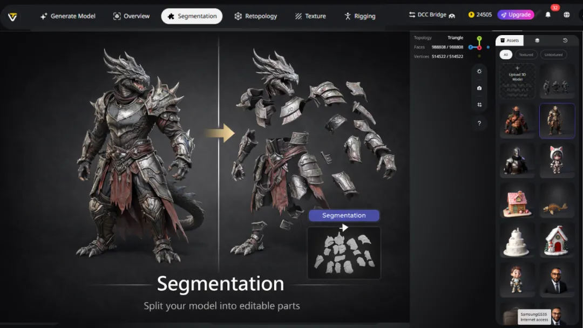Image resolution: width=583 pixels, height=328 pixels.
Task: Open the history clock icon tab
Action: [x=565, y=40]
